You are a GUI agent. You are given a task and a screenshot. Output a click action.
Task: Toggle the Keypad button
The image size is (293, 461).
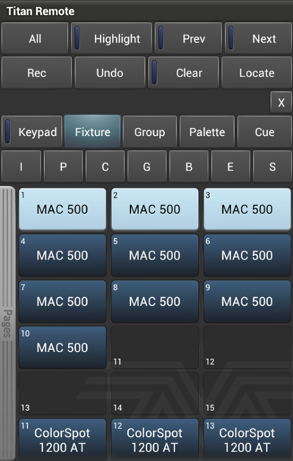click(x=32, y=132)
